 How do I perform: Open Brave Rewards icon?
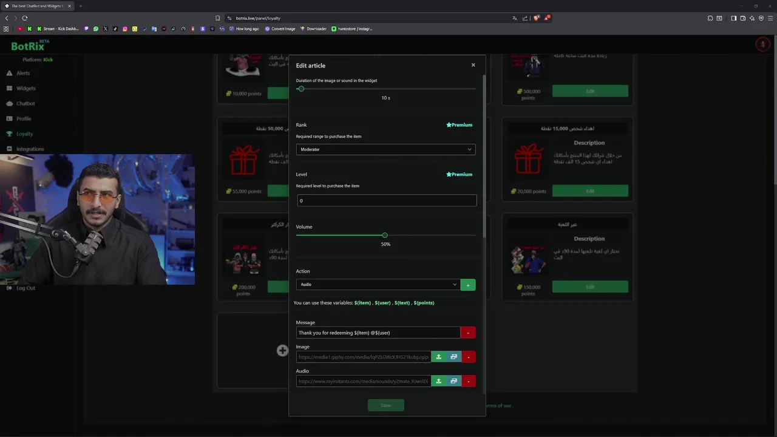pyautogui.click(x=546, y=18)
